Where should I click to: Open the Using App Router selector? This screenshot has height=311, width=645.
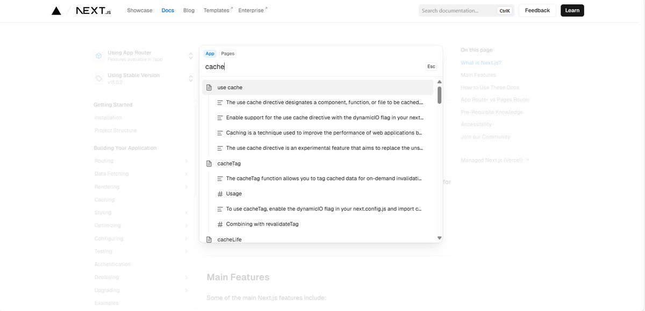(x=144, y=56)
